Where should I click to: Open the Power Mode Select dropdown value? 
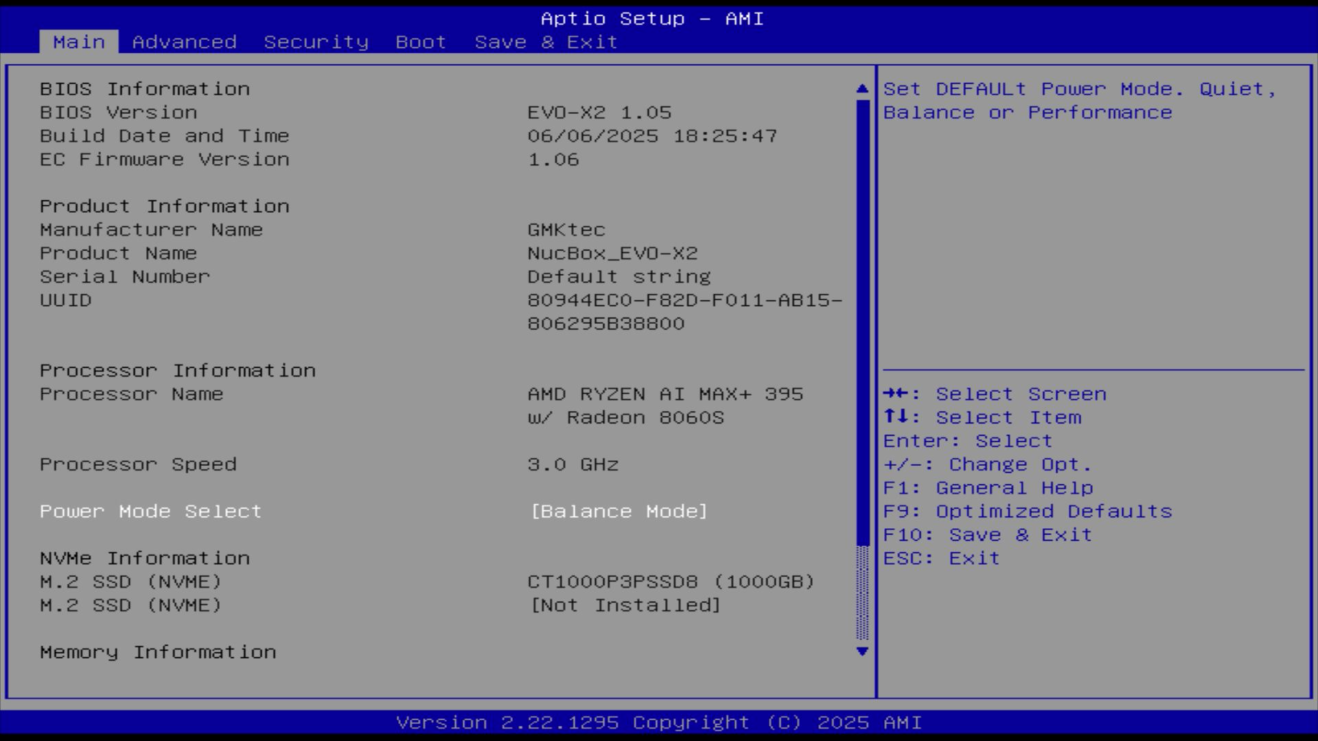tap(618, 512)
